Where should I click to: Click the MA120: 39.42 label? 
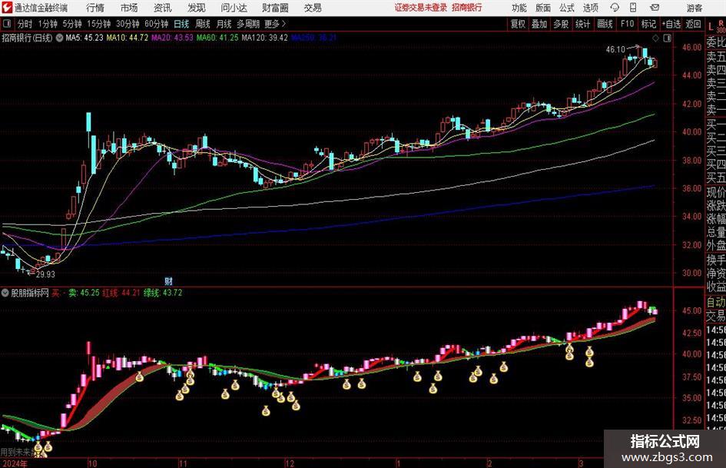(265, 38)
